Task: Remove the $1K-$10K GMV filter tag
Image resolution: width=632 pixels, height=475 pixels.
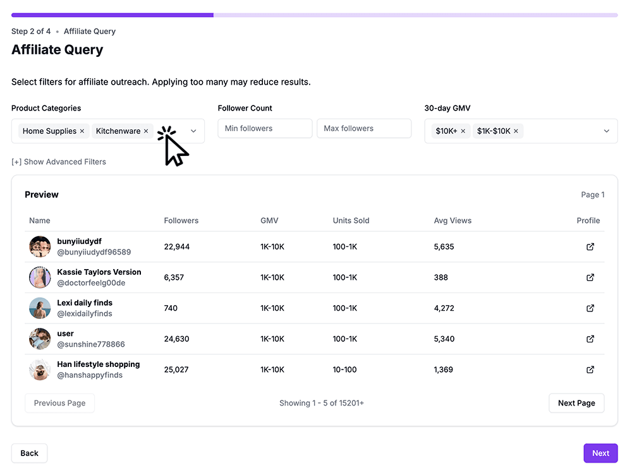Action: (x=516, y=131)
